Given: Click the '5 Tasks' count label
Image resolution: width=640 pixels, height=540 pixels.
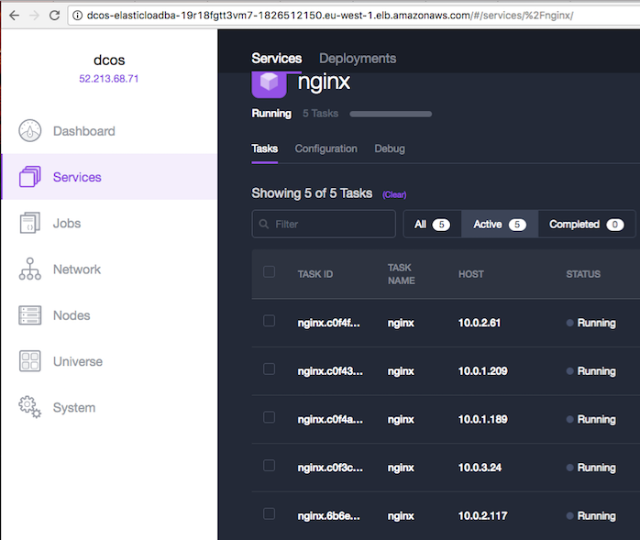Looking at the screenshot, I should 320,113.
